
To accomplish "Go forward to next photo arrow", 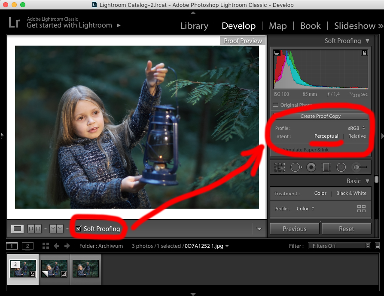I will [x=67, y=246].
